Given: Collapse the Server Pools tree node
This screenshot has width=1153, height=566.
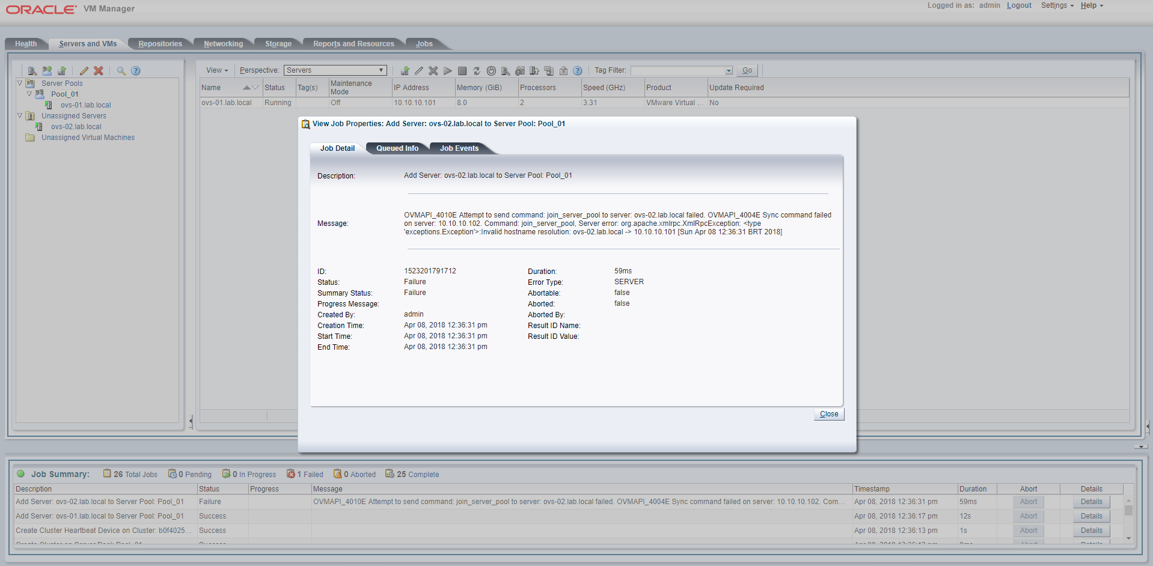Looking at the screenshot, I should [20, 84].
